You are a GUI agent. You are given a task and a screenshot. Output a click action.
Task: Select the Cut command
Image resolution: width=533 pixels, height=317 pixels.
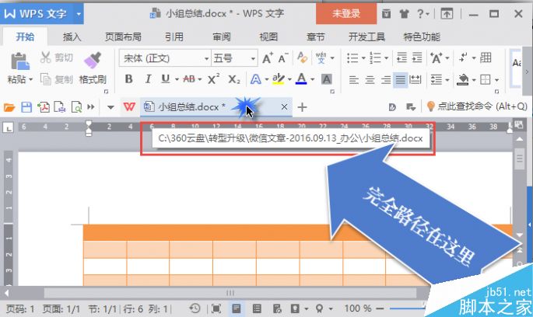pos(57,57)
